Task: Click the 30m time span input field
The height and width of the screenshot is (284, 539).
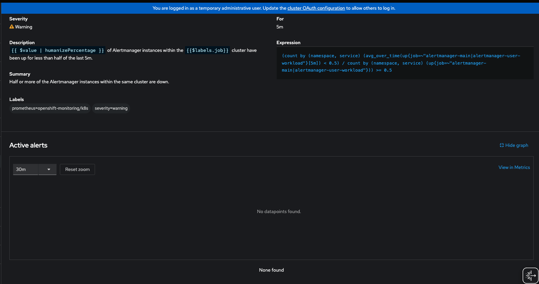Action: (25, 169)
